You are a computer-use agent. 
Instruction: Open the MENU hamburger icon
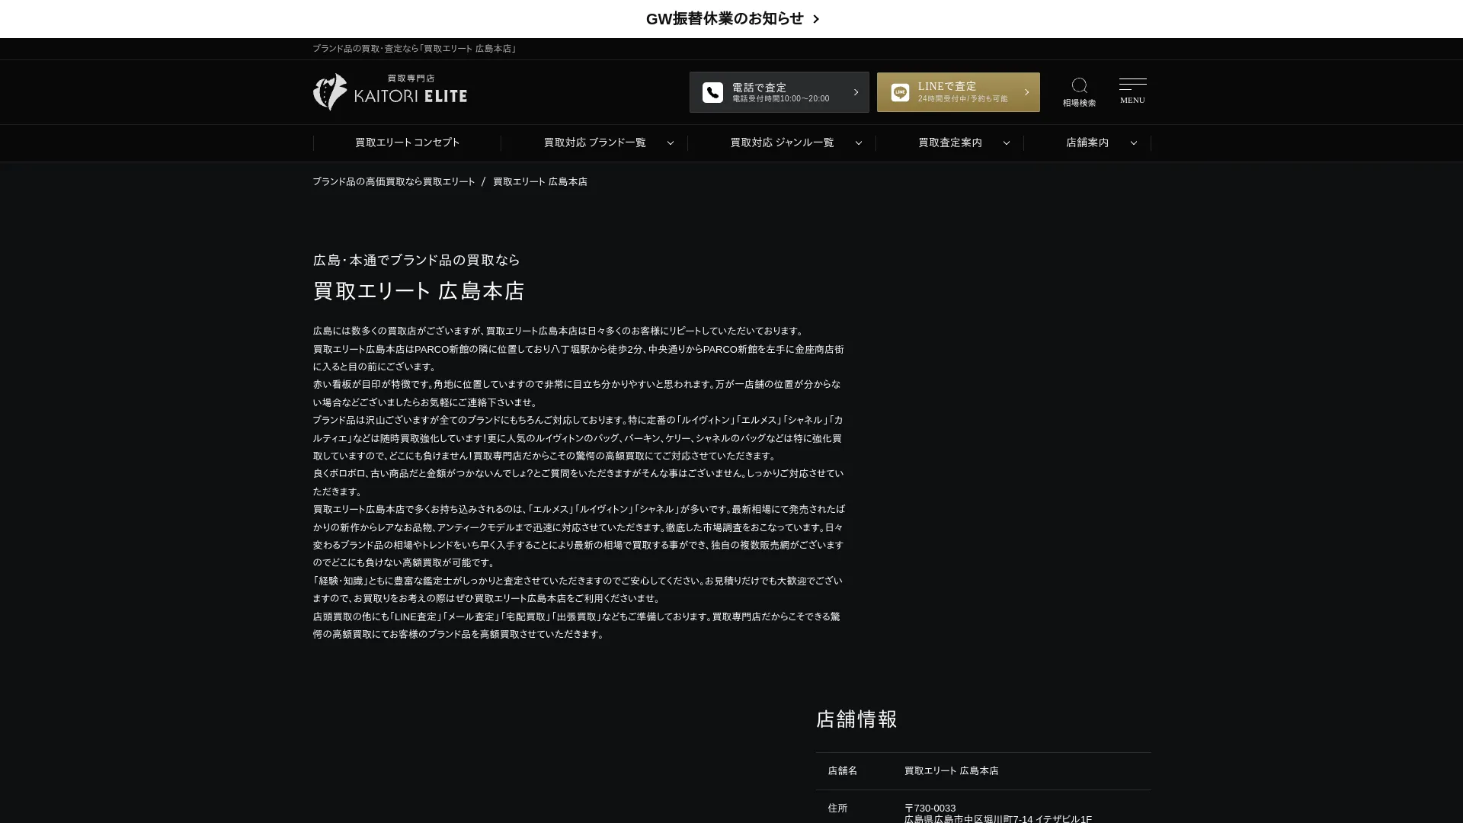coord(1132,84)
